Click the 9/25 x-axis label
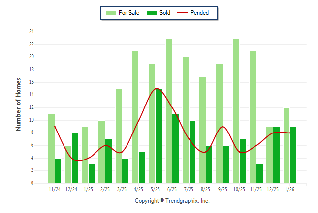Image resolution: width=318 pixels, height=213 pixels. pos(223,189)
